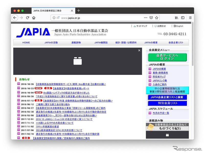
Task: Click the browser forward arrow button
Action: (x=21, y=18)
